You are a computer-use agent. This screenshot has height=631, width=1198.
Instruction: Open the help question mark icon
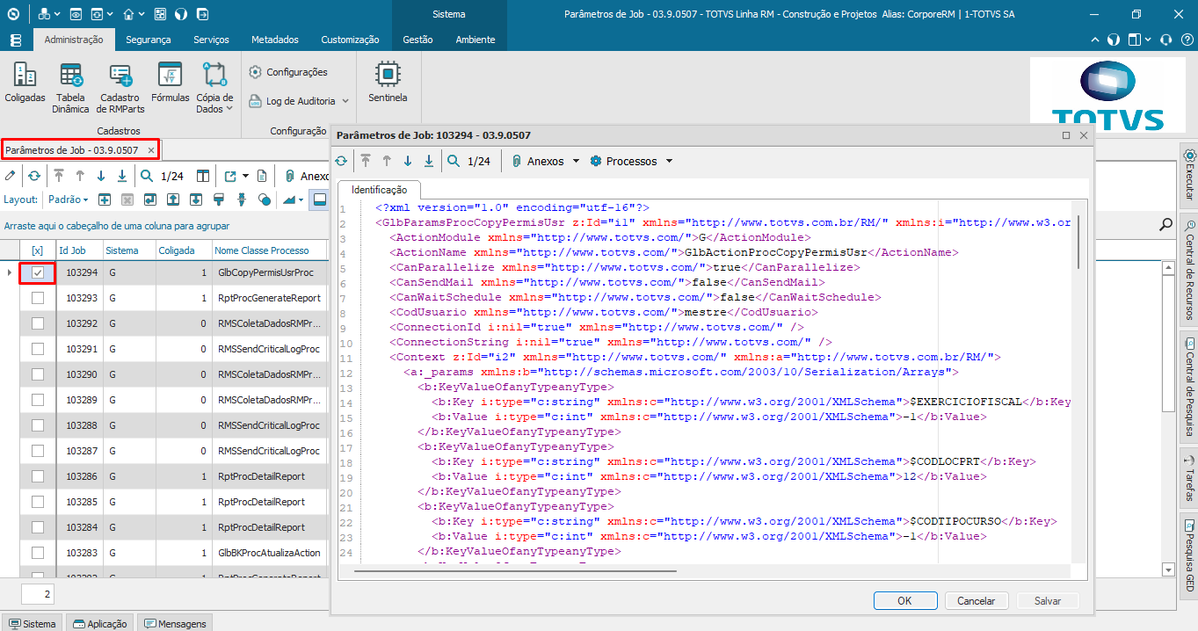pyautogui.click(x=1186, y=40)
